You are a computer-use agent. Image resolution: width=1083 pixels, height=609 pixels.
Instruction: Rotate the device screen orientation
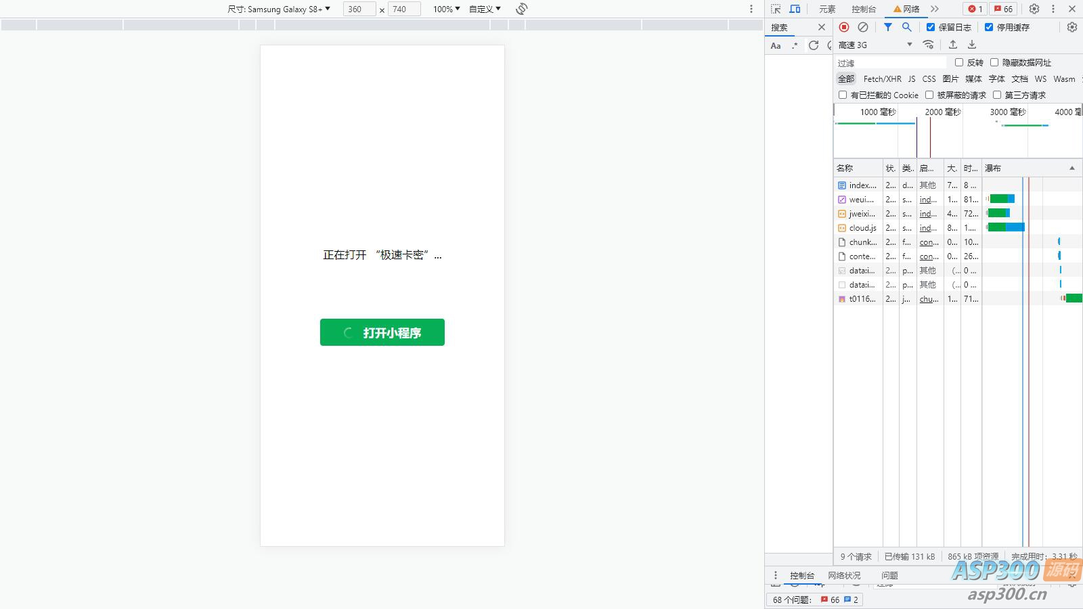coord(521,9)
